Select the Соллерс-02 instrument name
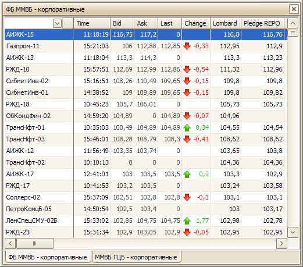This screenshot has width=303, height=267. tap(23, 197)
